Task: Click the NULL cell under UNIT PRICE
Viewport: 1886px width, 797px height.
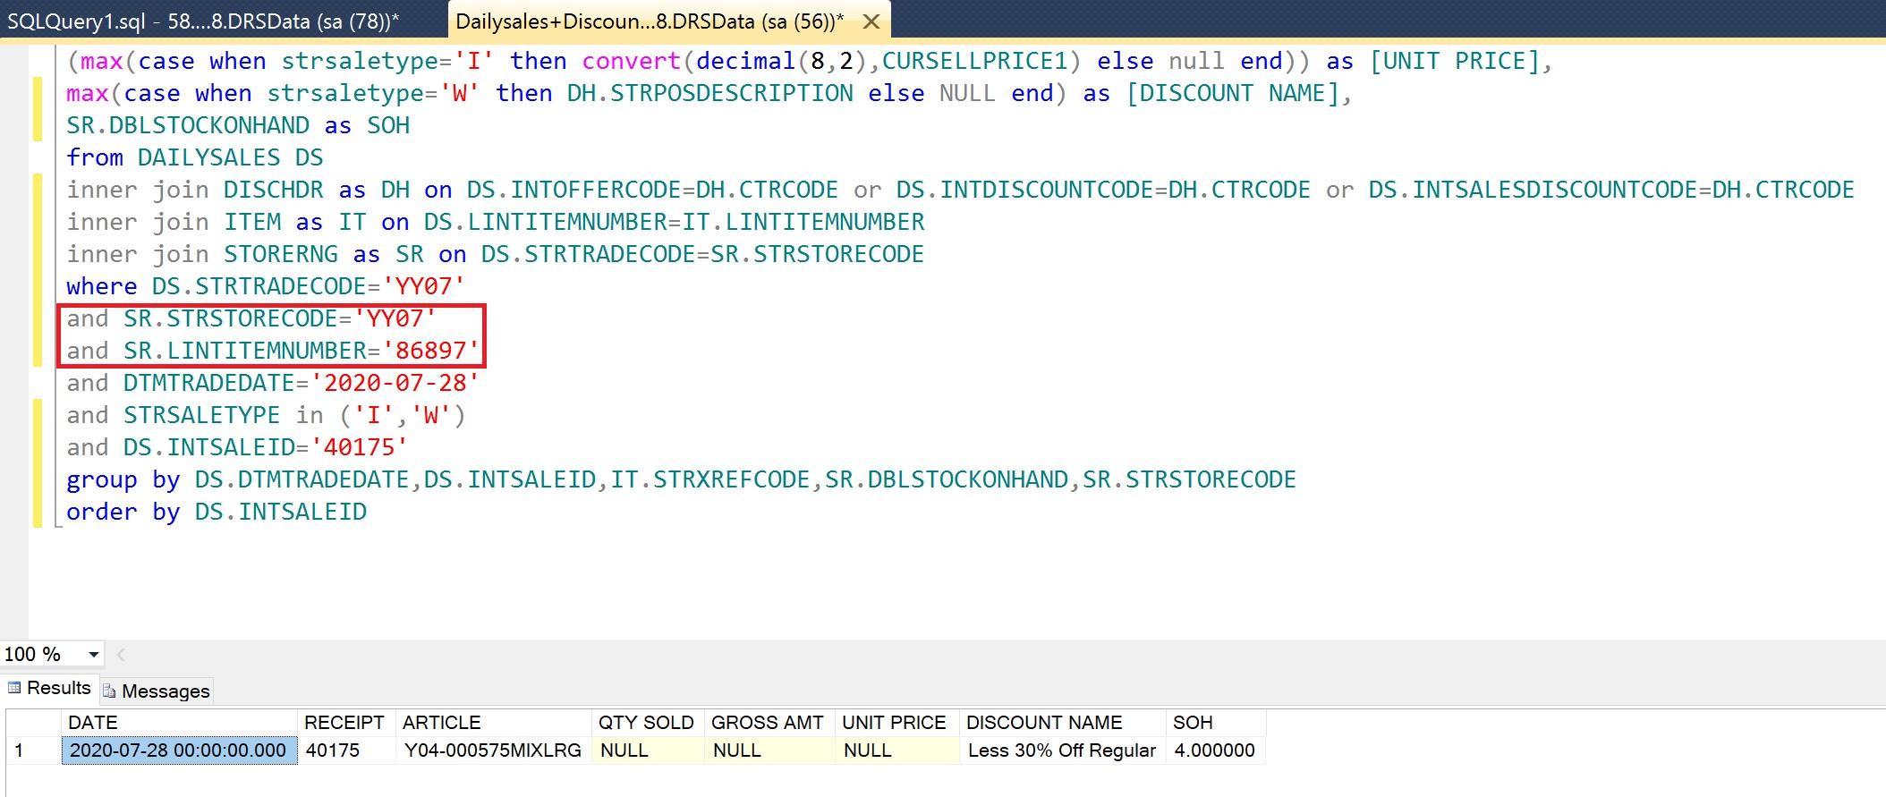Action: 896,750
